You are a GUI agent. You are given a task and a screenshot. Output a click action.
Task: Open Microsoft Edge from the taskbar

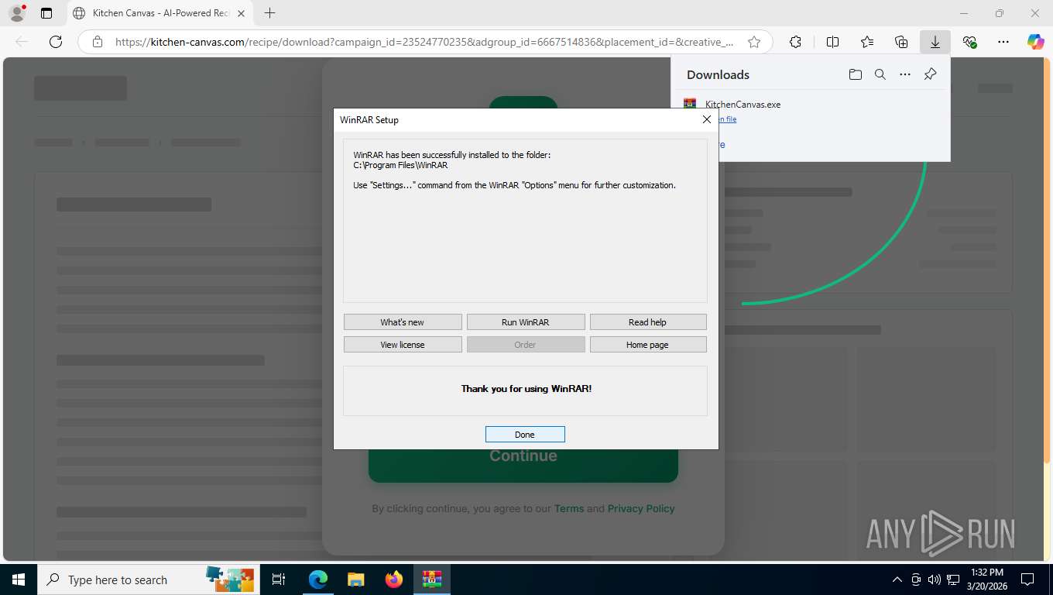point(317,580)
